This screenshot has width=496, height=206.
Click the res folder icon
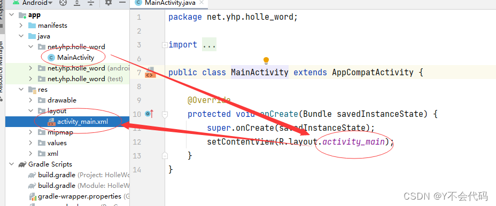point(32,90)
